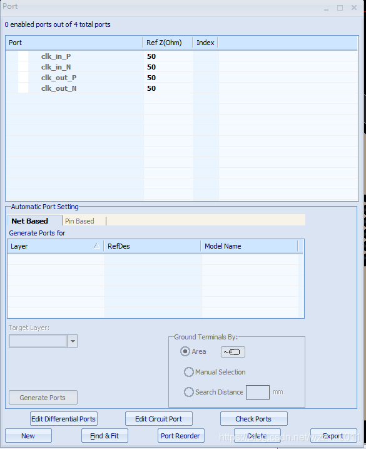Click the Export button

(x=333, y=436)
